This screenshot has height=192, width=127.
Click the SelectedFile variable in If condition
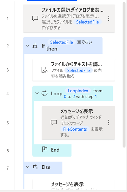(62, 42)
